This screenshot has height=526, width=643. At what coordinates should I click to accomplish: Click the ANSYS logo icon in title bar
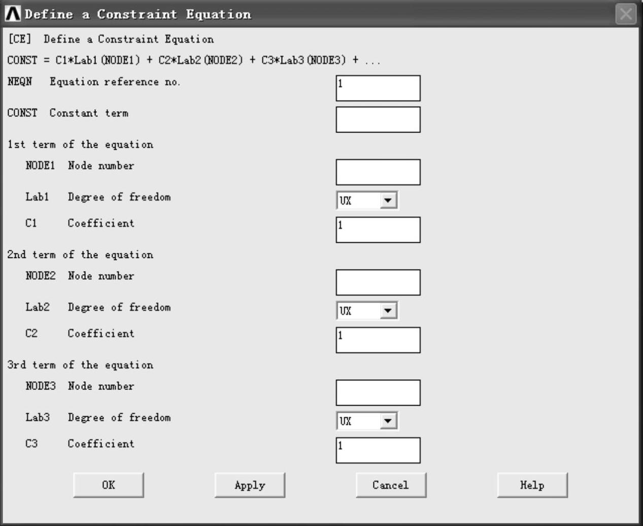pos(13,14)
